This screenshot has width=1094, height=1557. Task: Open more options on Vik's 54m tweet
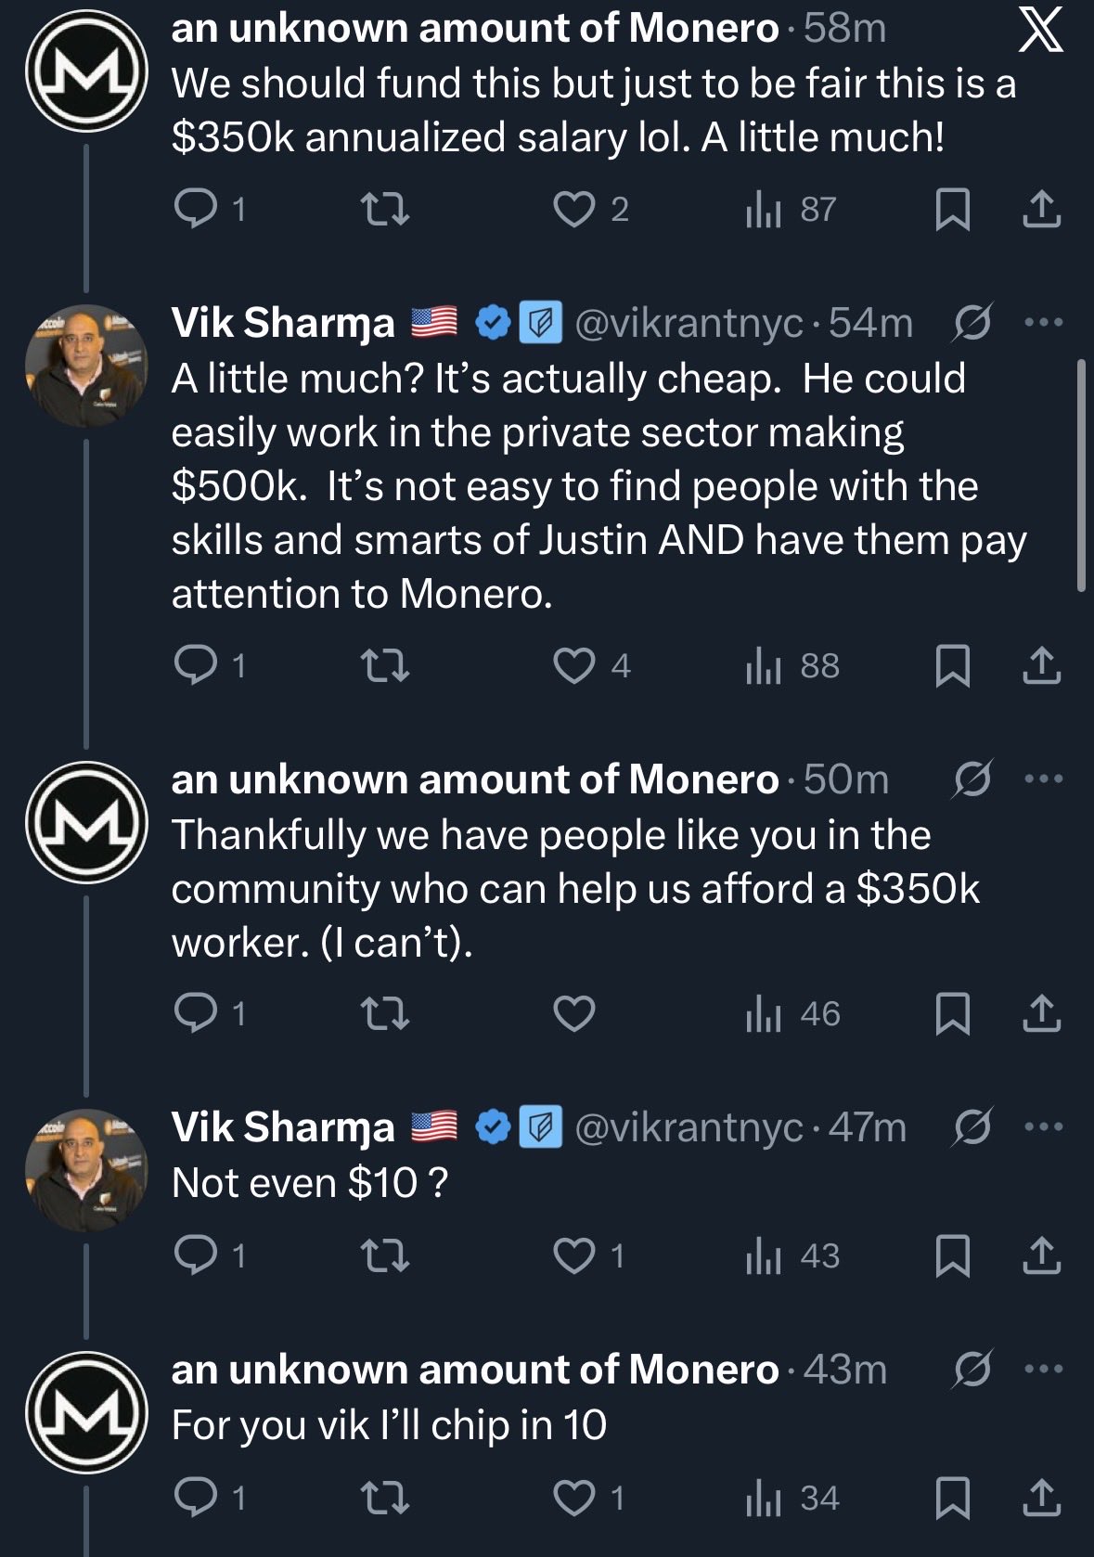pyautogui.click(x=1043, y=323)
